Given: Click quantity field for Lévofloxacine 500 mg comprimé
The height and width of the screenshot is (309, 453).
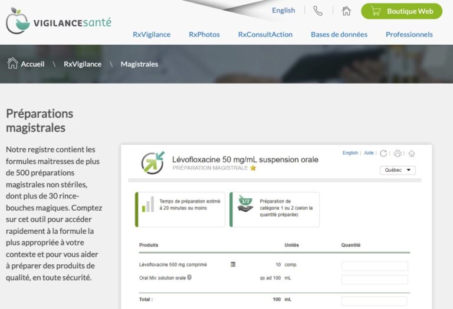Looking at the screenshot, I should click(375, 266).
